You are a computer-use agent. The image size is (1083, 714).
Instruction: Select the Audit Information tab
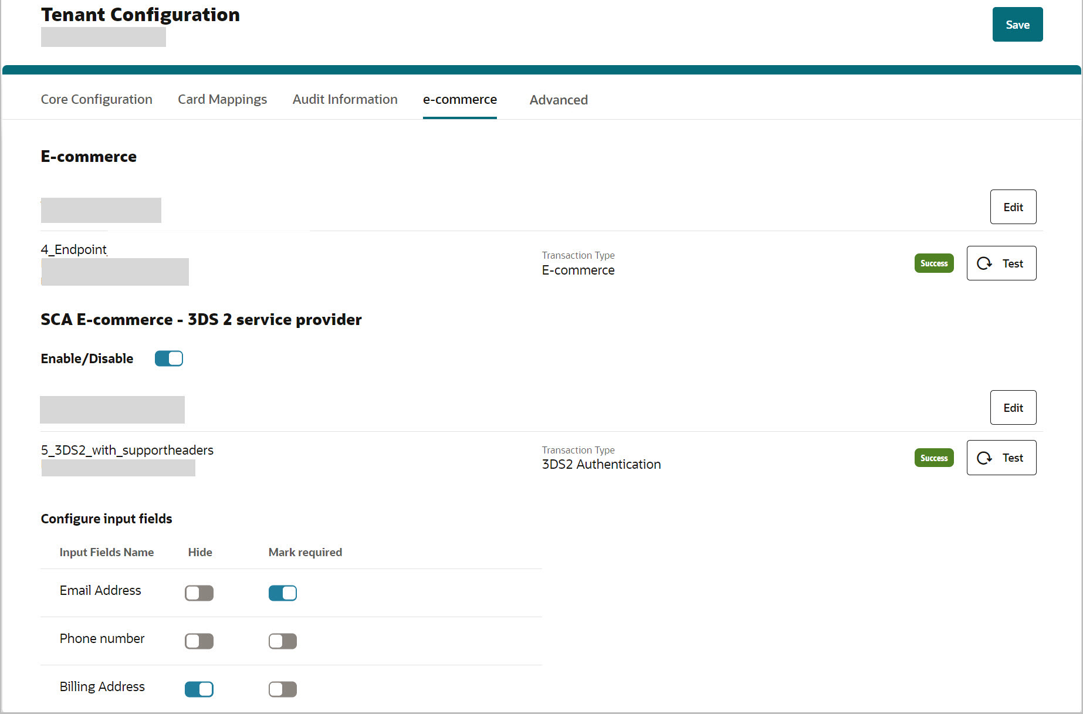[x=344, y=99]
